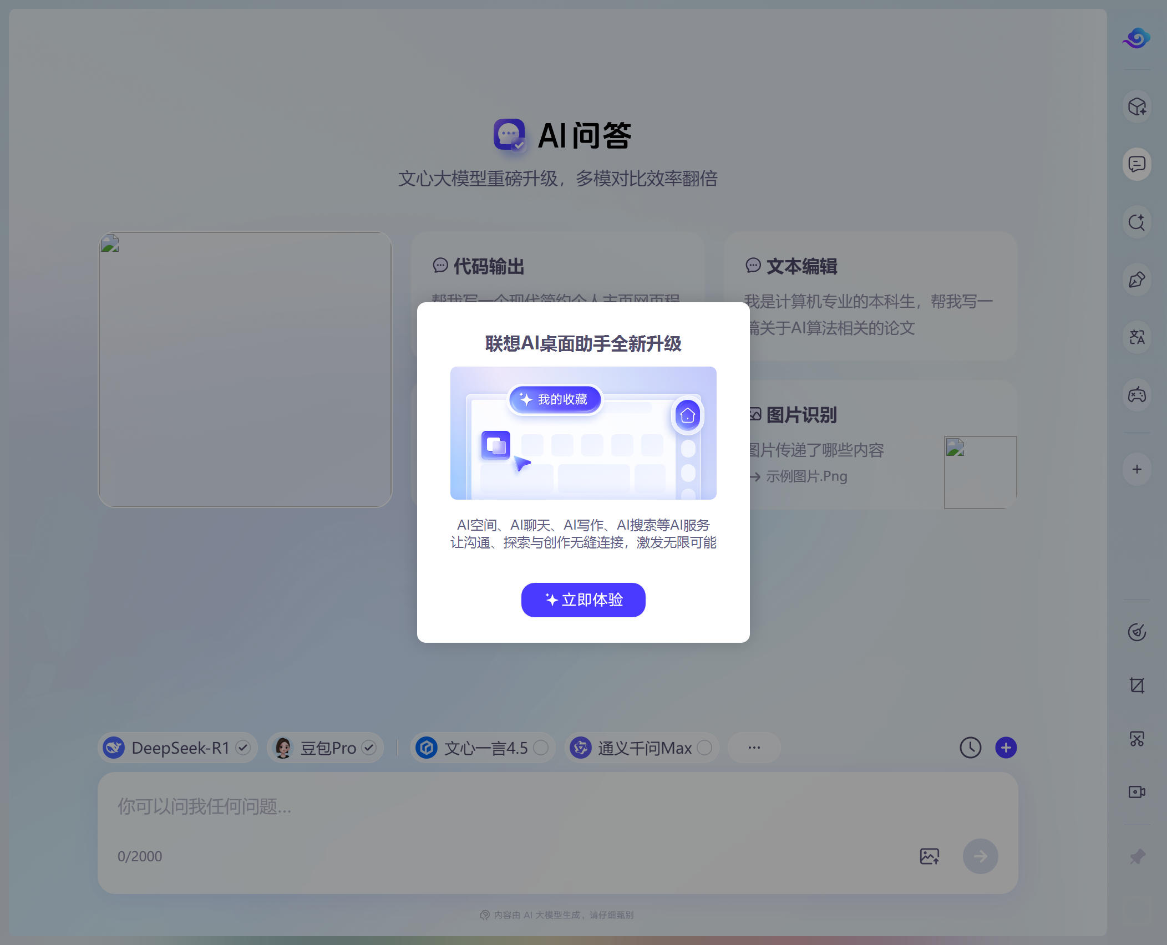Click the 立即体验 button
Viewport: 1167px width, 945px height.
tap(583, 599)
